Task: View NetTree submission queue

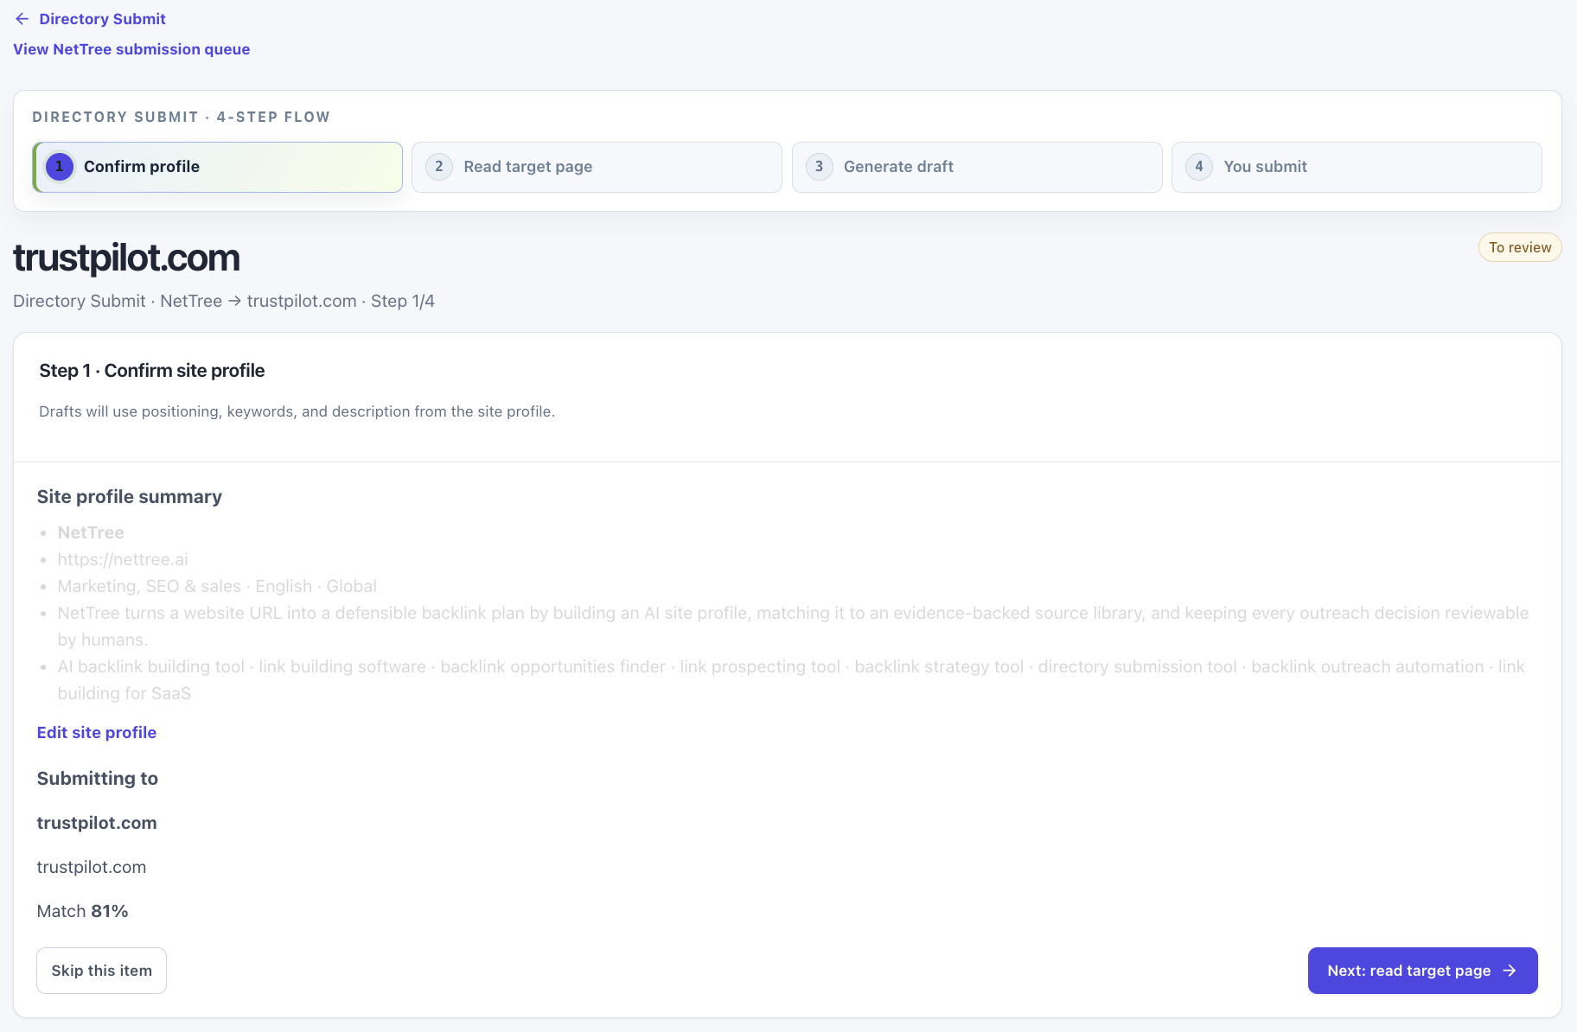Action: click(x=131, y=49)
